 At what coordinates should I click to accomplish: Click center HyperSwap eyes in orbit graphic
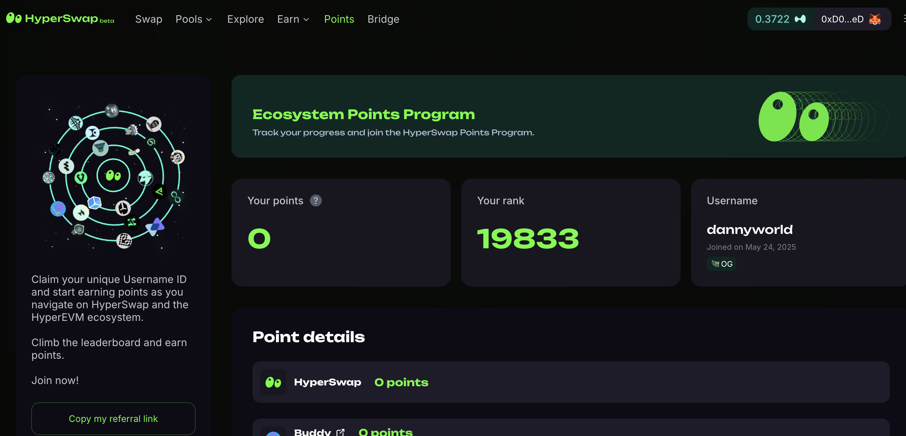point(113,175)
